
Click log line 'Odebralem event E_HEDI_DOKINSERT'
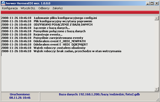point(45,44)
